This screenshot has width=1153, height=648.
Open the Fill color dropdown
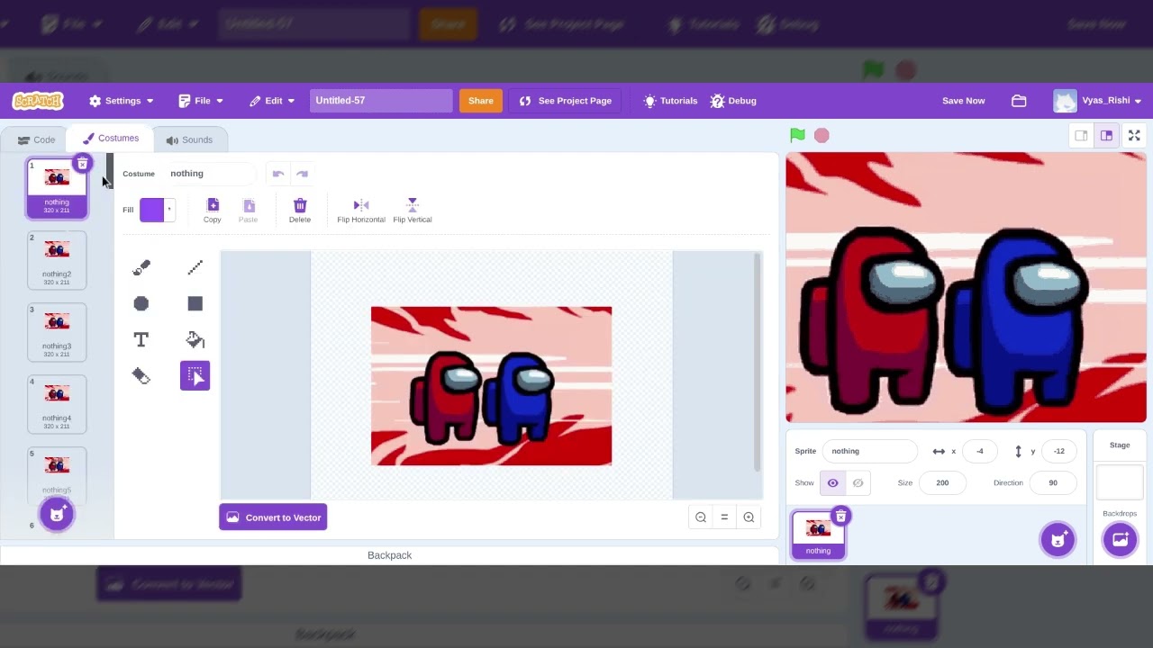157,210
